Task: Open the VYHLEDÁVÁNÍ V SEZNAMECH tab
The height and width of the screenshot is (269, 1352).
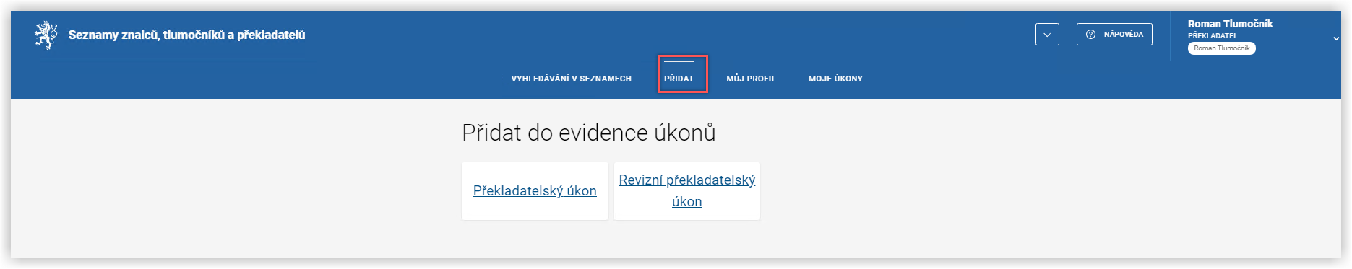Action: point(571,79)
